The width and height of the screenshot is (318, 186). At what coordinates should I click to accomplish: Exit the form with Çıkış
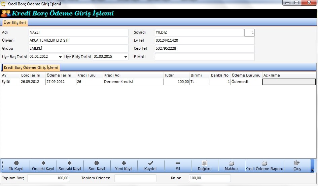pos(297,166)
